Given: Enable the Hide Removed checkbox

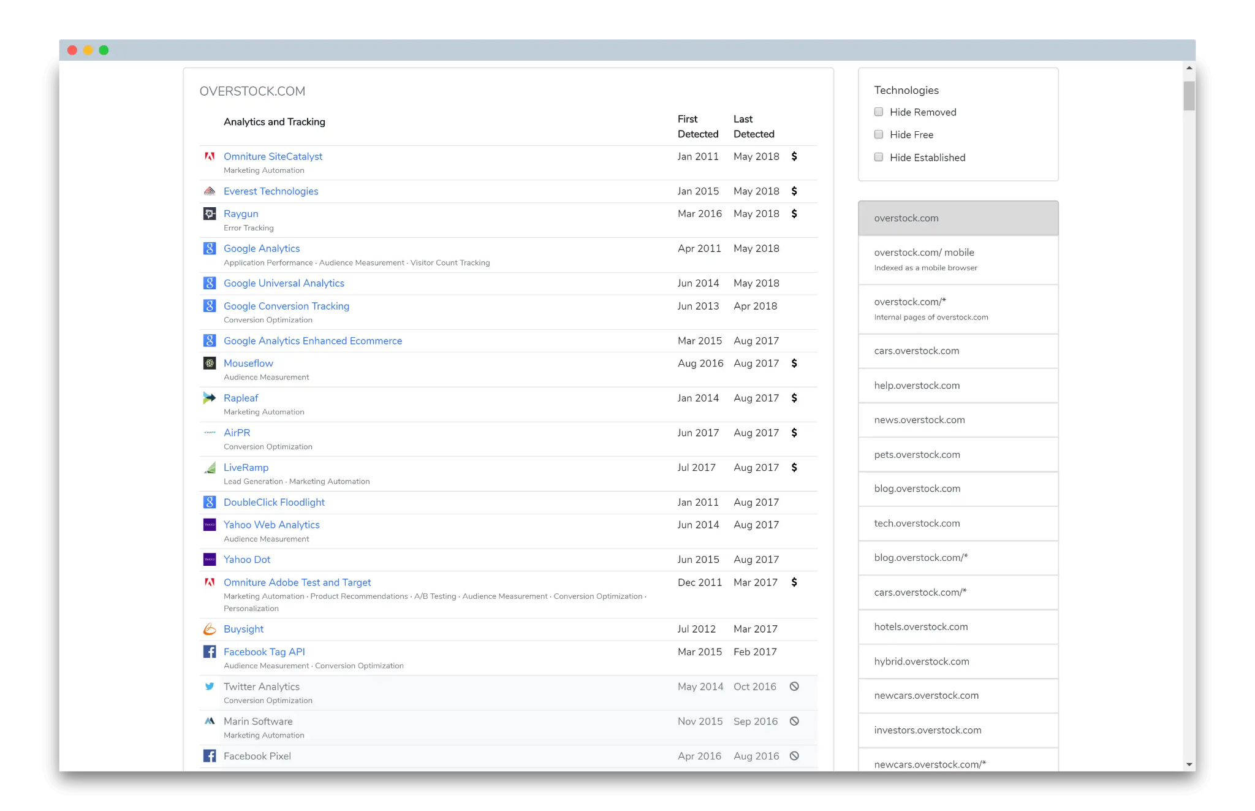Looking at the screenshot, I should tap(879, 112).
